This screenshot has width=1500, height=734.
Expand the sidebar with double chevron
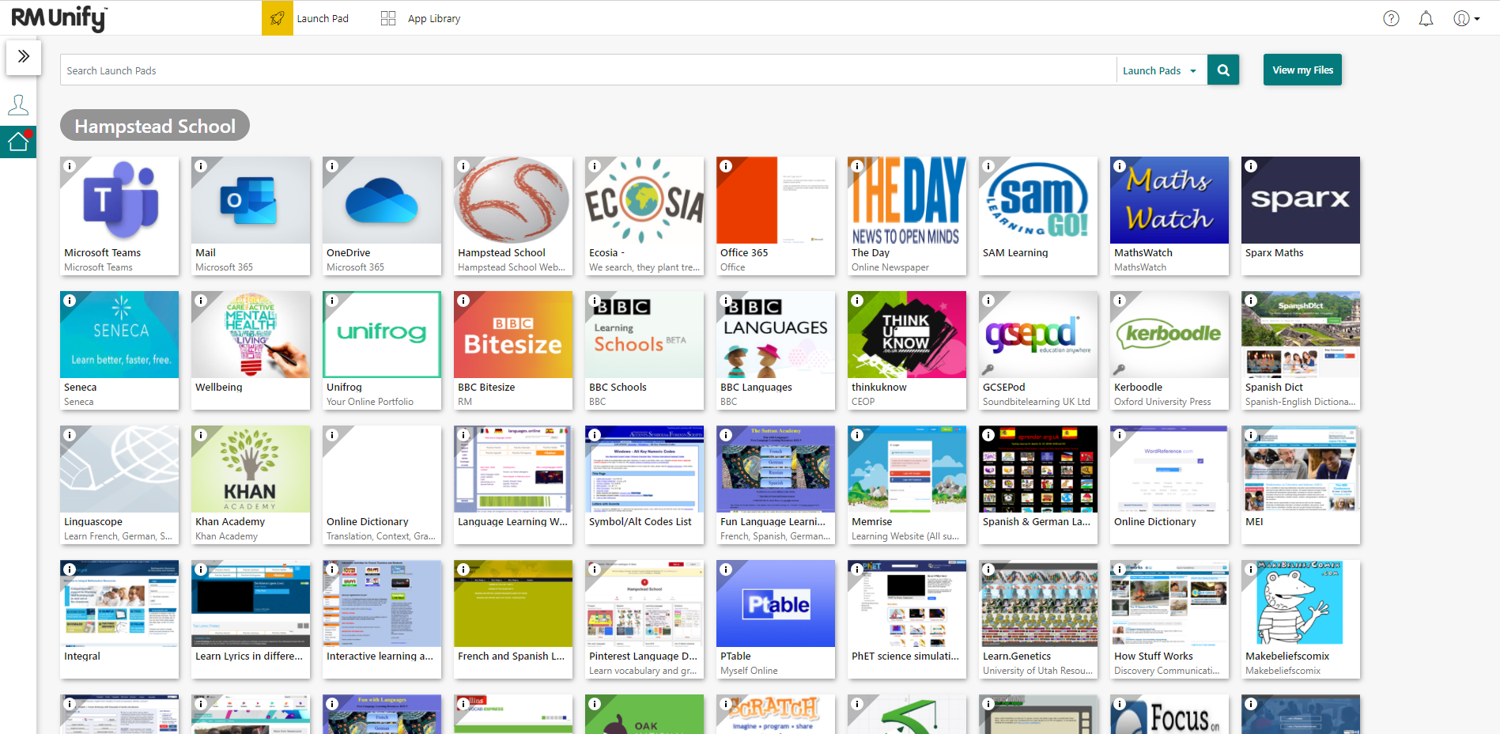24,56
